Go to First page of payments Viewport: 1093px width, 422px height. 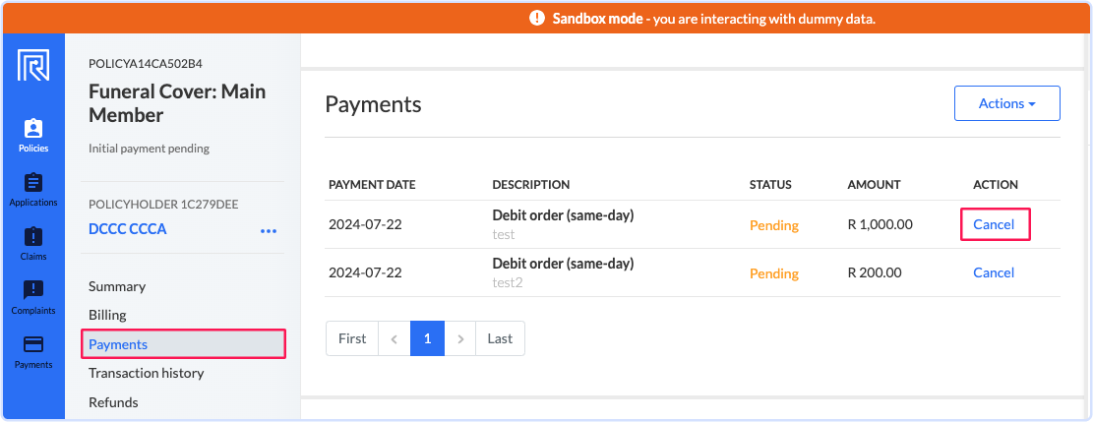(352, 339)
